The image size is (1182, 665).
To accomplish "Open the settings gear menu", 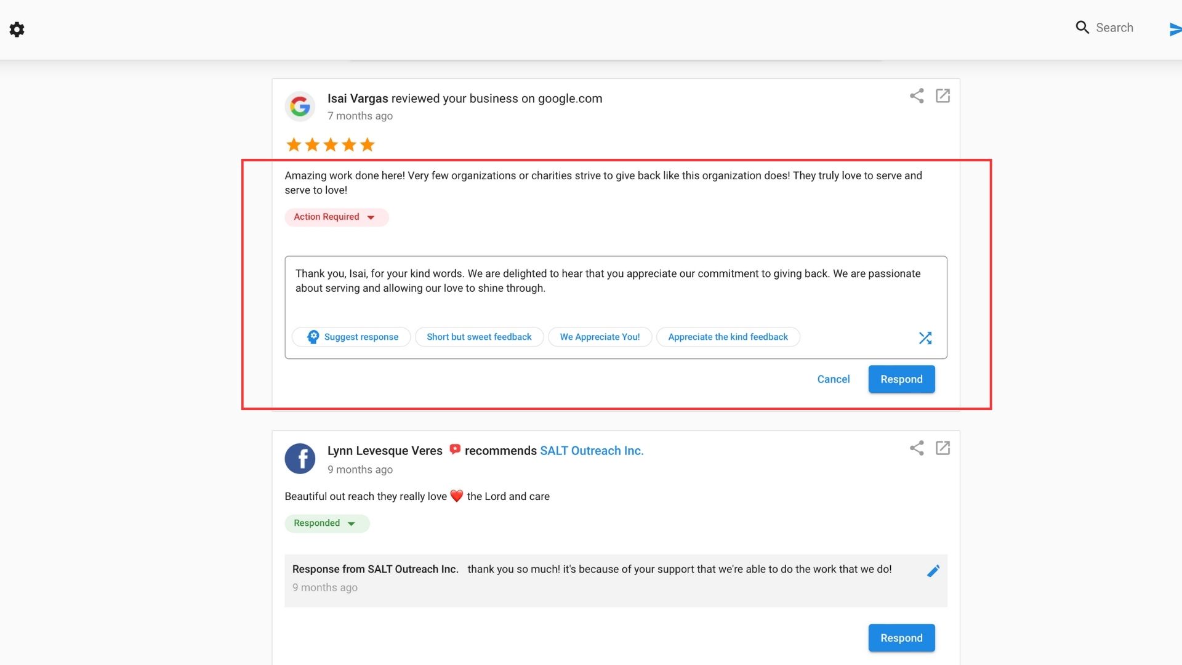I will [x=17, y=29].
